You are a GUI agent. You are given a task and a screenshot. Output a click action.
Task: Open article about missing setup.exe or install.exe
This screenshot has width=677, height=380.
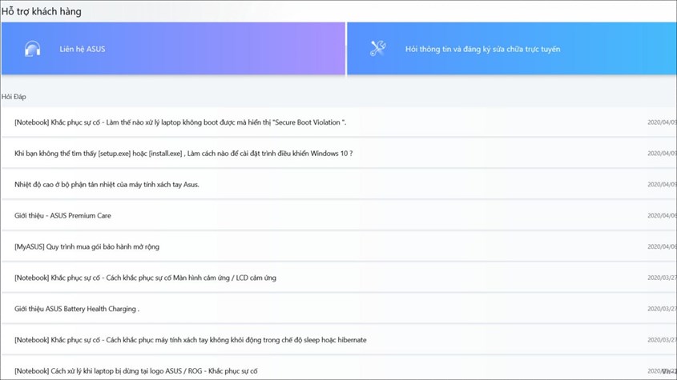(x=183, y=154)
